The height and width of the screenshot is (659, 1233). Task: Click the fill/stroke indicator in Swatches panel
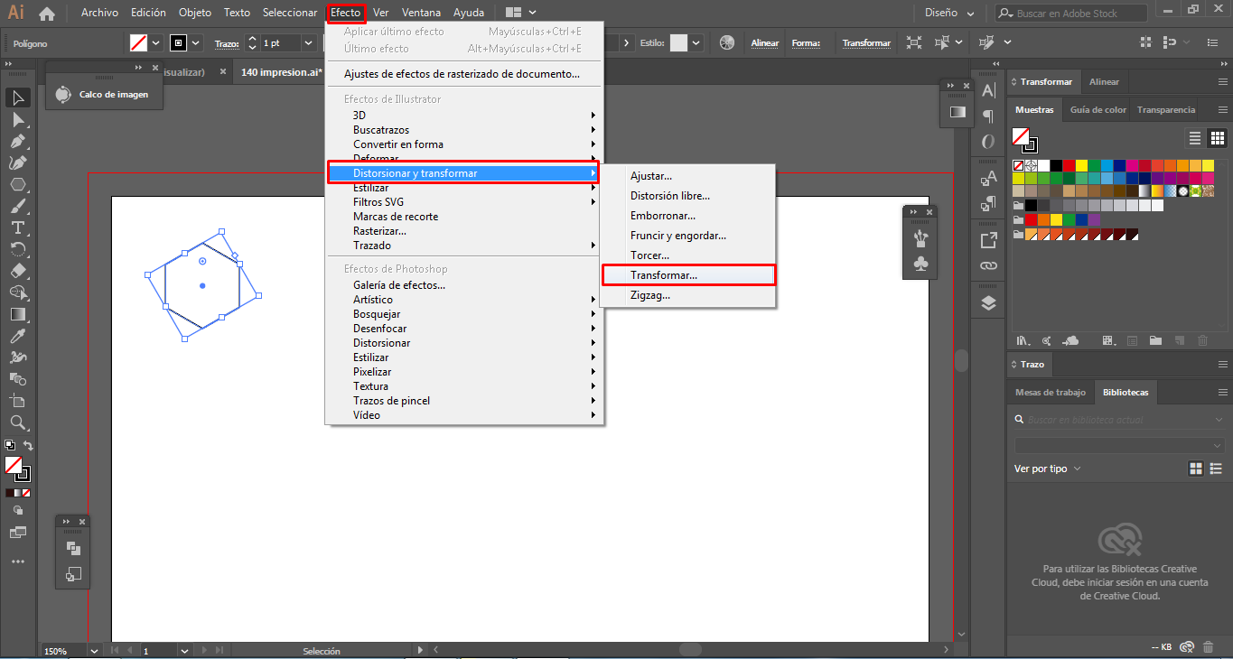pyautogui.click(x=1024, y=139)
